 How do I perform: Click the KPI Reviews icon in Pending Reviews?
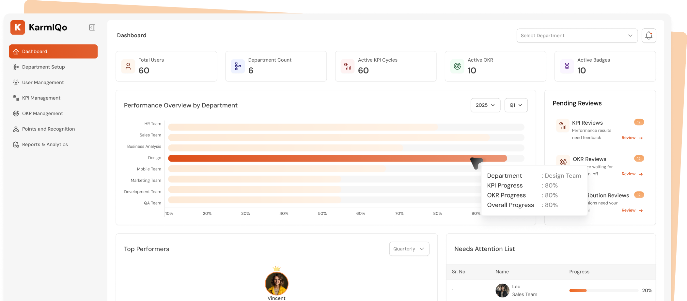click(563, 126)
